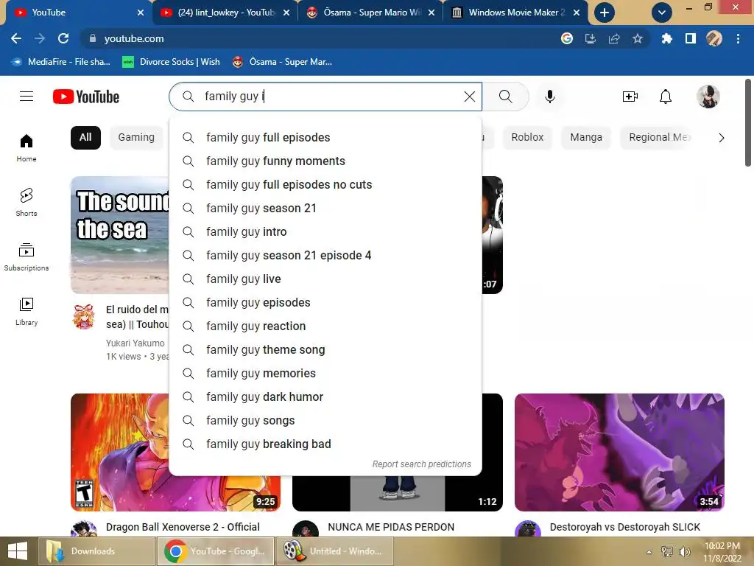Open Shorts in the sidebar
Screen dimensions: 754x566
[27, 202]
